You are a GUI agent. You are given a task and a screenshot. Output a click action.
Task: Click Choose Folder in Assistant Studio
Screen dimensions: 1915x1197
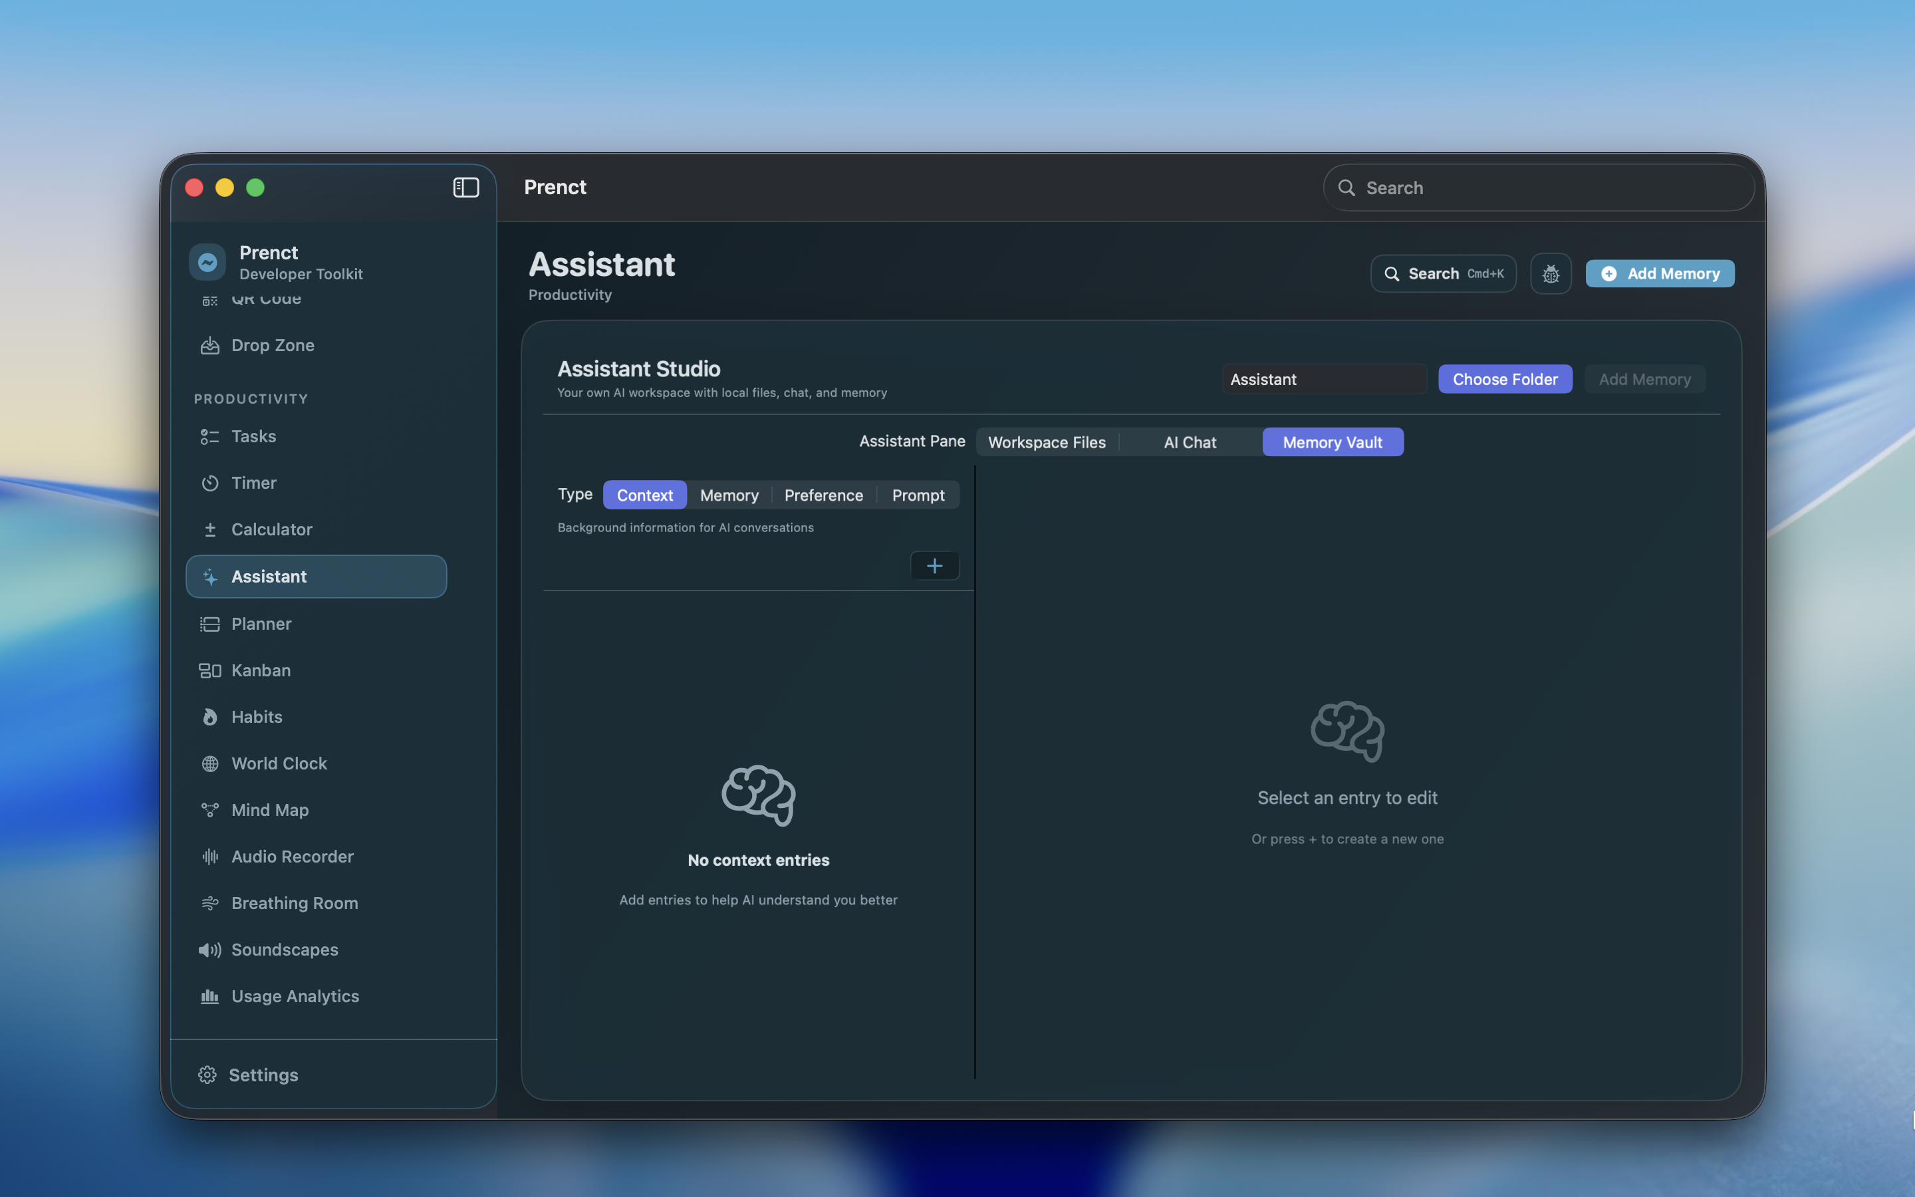point(1503,378)
